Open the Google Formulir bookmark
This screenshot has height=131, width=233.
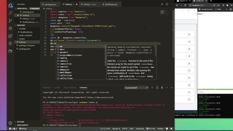pos(205,9)
